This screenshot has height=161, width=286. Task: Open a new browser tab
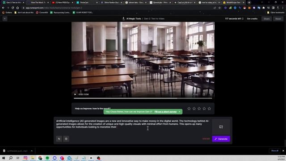(x=249, y=3)
